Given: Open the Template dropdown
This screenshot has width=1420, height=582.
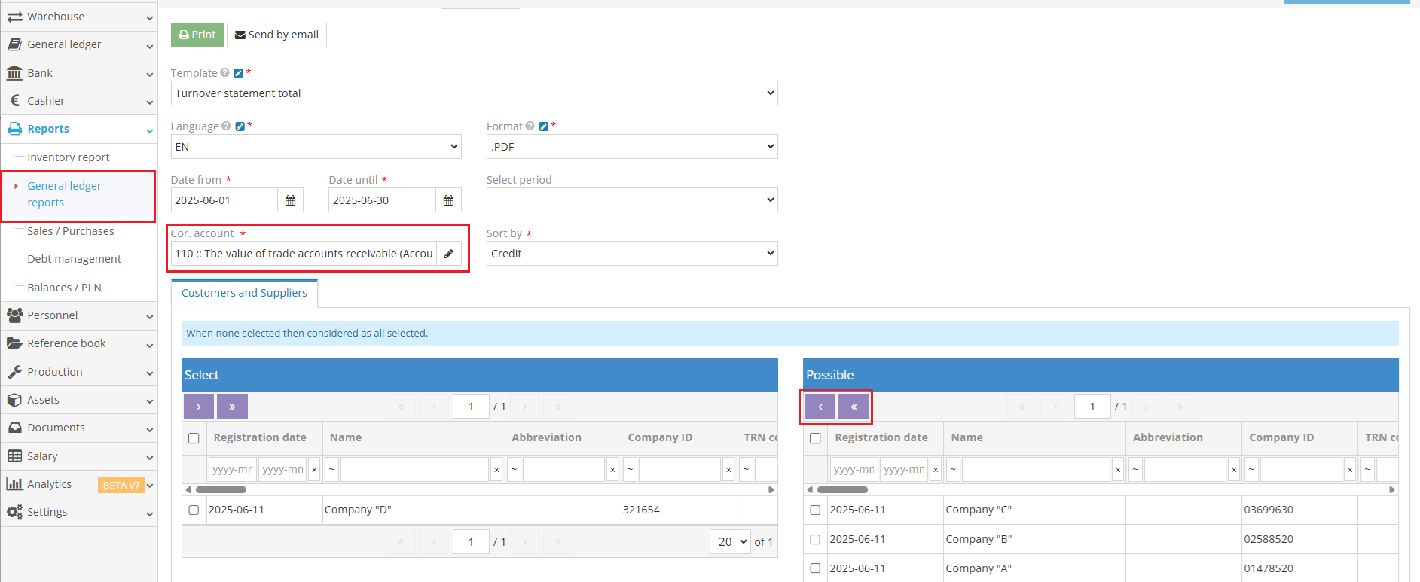Looking at the screenshot, I should tap(474, 93).
